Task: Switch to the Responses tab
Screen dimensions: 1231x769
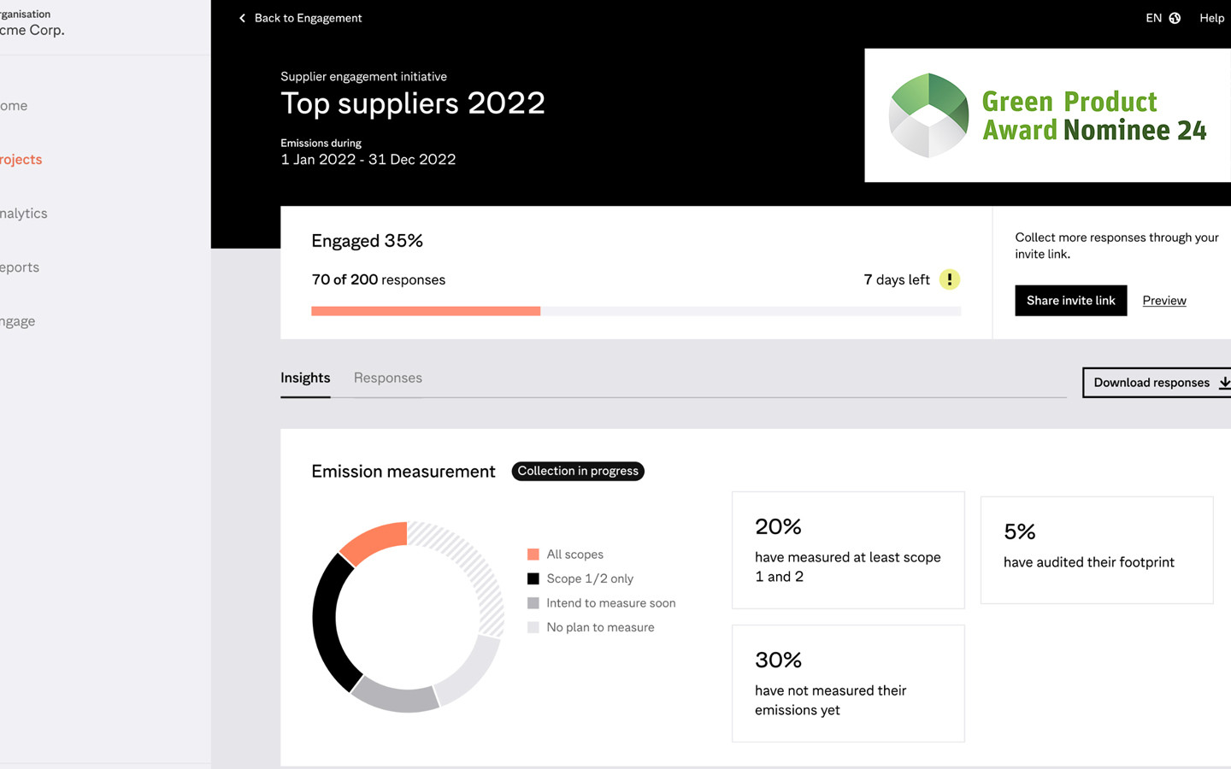Action: [387, 378]
